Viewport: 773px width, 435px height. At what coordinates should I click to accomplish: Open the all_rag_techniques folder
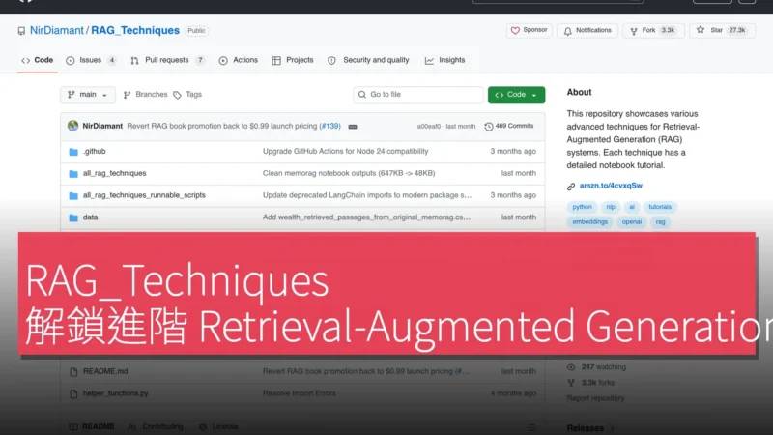point(114,174)
